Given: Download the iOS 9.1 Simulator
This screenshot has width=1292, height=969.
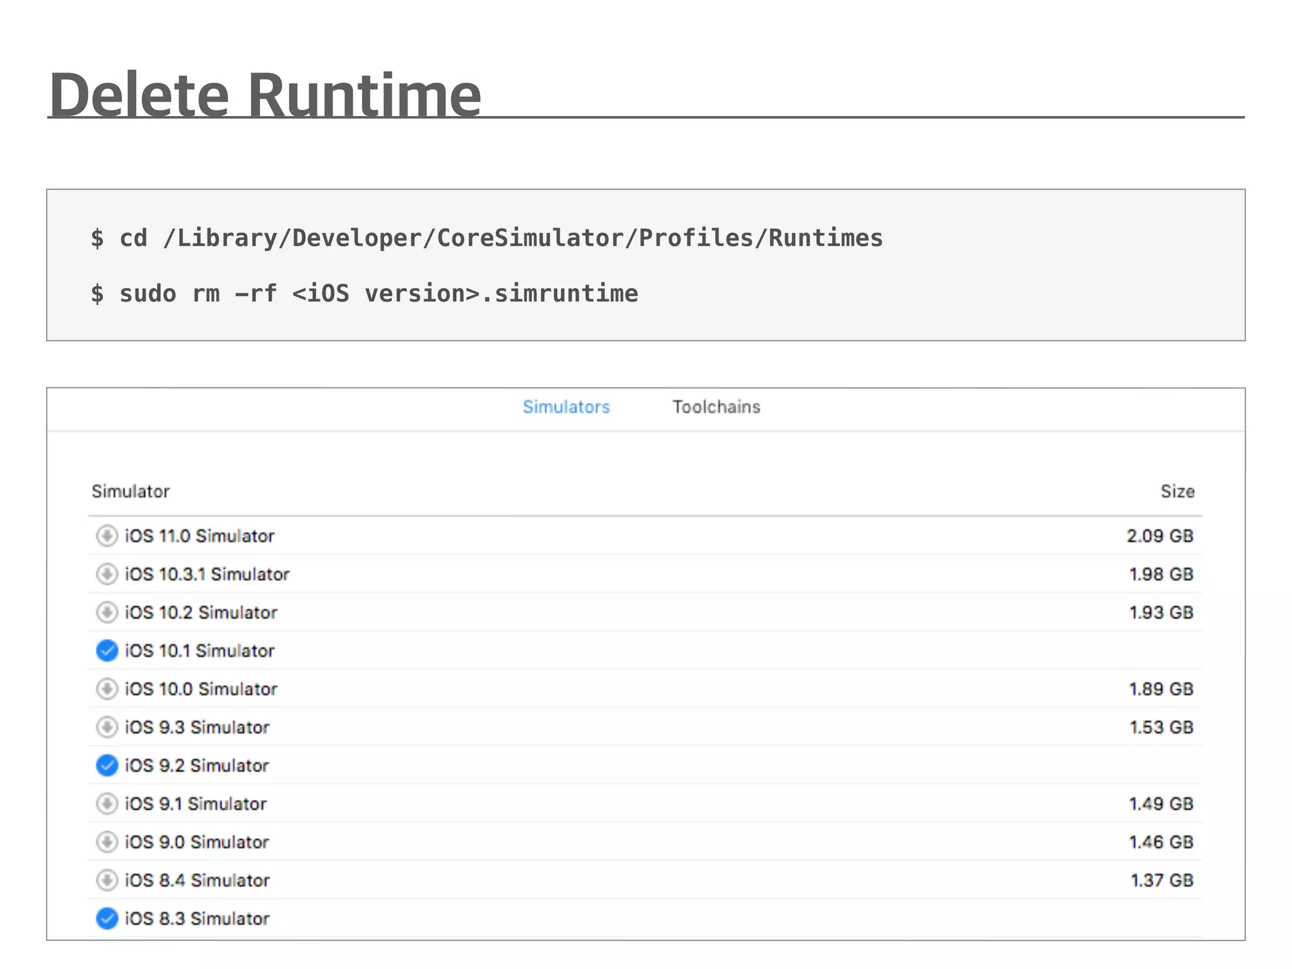Looking at the screenshot, I should 107,804.
